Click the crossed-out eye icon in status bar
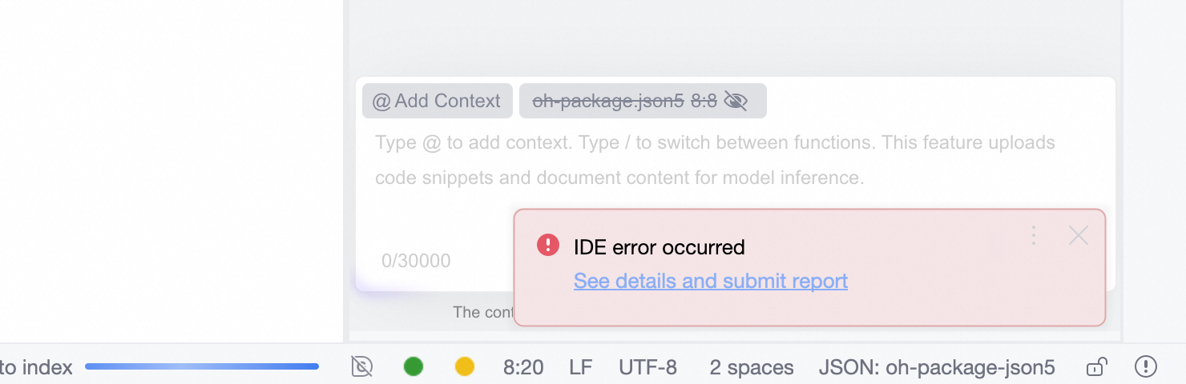 tap(362, 367)
